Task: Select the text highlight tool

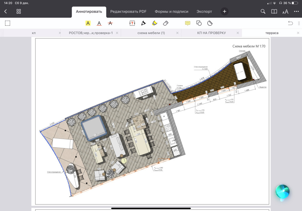Action: pyautogui.click(x=88, y=23)
